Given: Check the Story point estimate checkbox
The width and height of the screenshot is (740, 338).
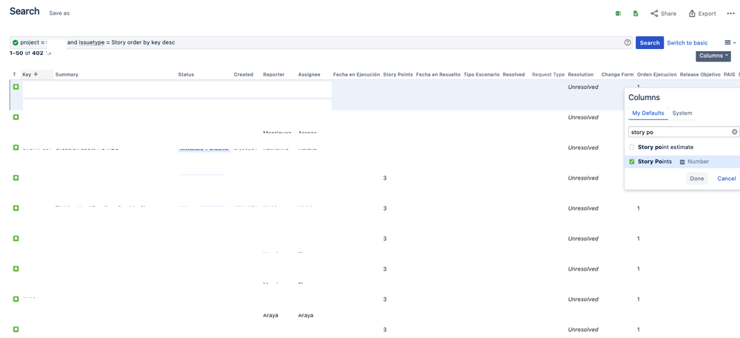Looking at the screenshot, I should coord(632,148).
